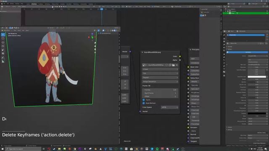Unlink image with X icon in node
Viewport: 269px width, 151px height.
coord(177,65)
